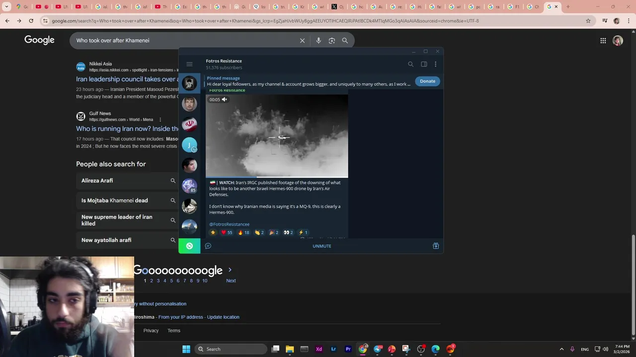Toggle the clapping hands reaction
The height and width of the screenshot is (357, 636).
click(x=259, y=232)
